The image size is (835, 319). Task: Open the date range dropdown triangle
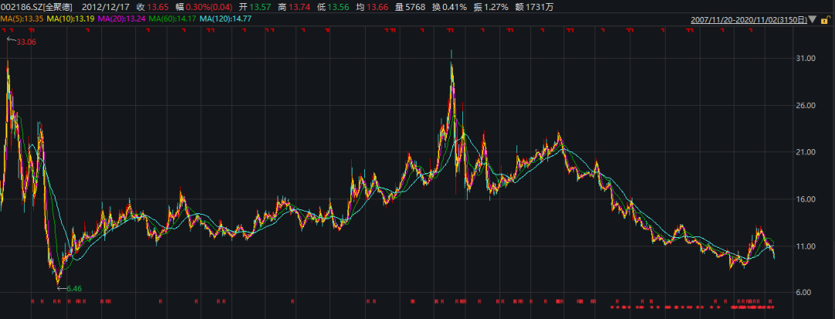812,19
